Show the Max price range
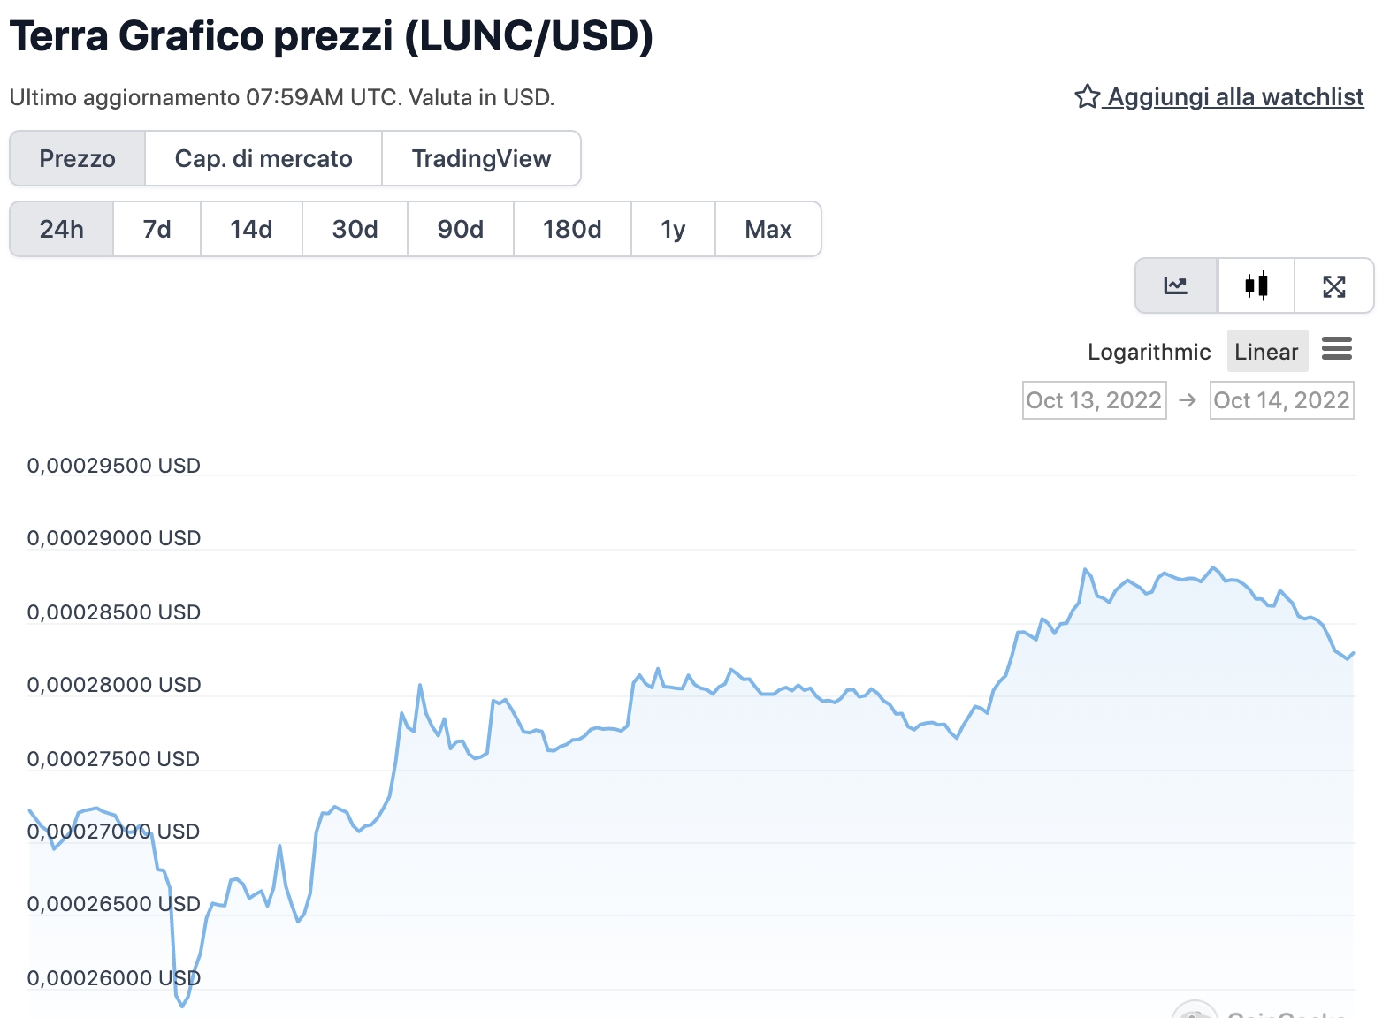This screenshot has height=1018, width=1390. tap(768, 230)
